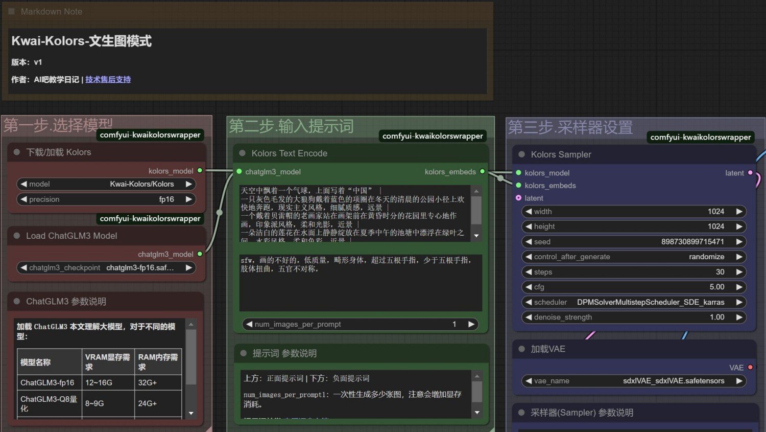This screenshot has width=766, height=432.
Task: Increase steps value with right arrow
Action: pos(739,272)
